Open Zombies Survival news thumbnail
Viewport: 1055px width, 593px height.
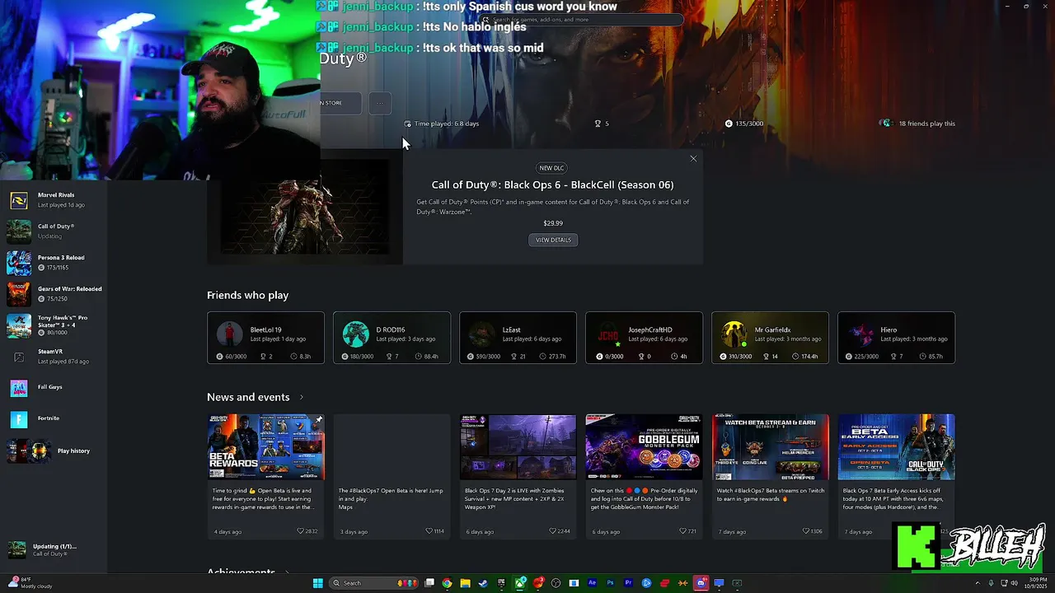518,447
